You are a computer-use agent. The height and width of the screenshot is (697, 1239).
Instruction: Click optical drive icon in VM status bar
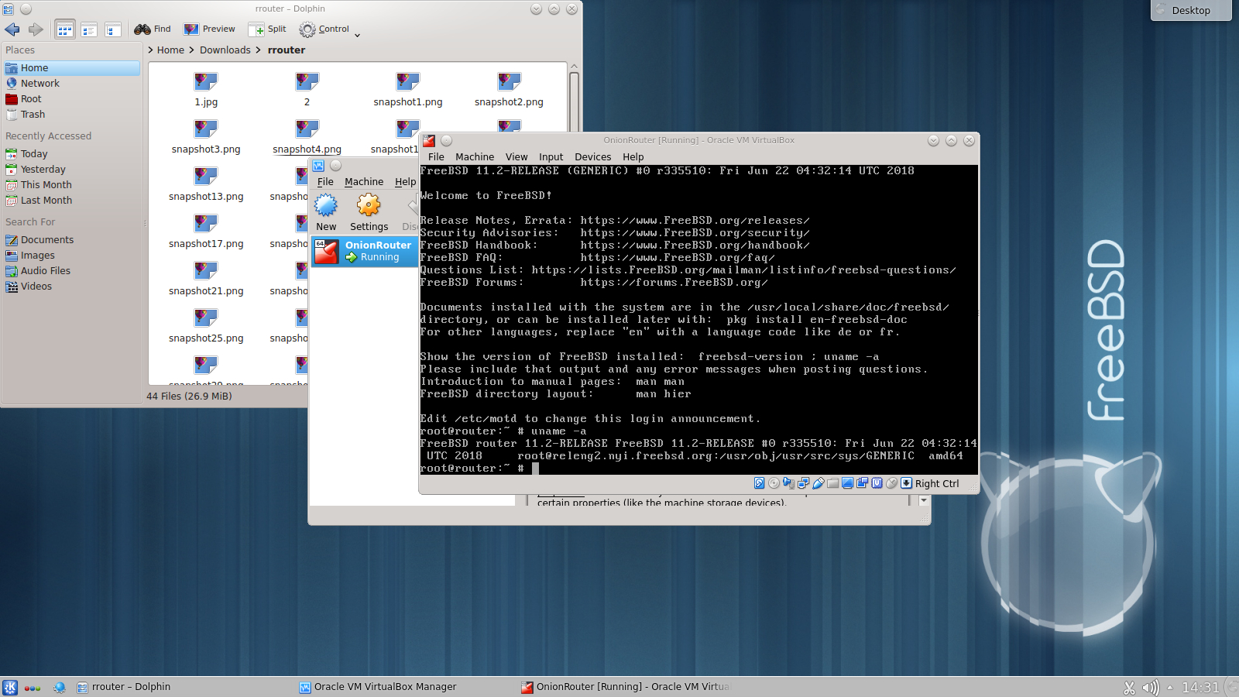point(774,483)
